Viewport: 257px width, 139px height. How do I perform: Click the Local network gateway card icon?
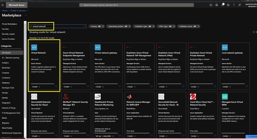(x=225, y=47)
